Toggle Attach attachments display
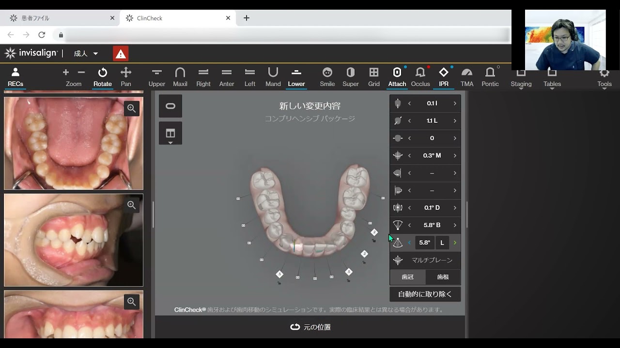 (x=397, y=77)
